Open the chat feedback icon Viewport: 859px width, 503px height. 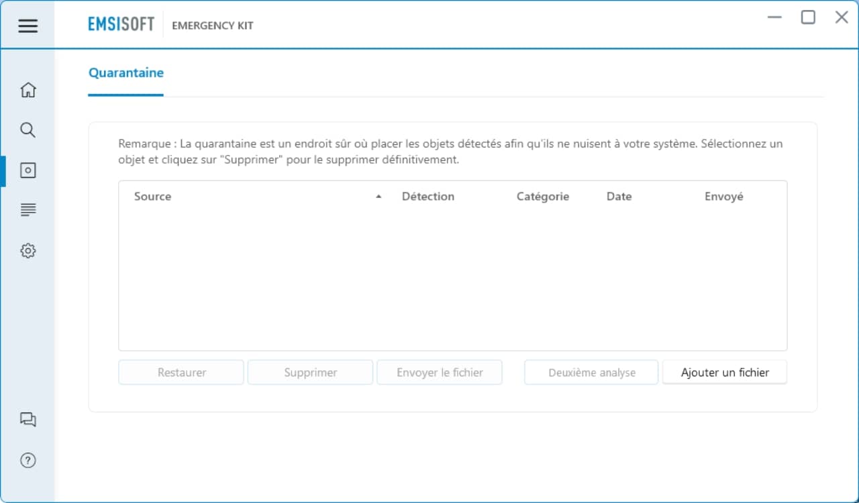[x=28, y=420]
